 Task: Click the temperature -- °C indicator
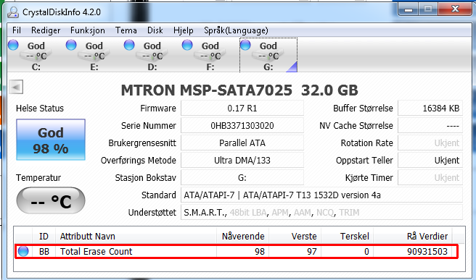pos(51,200)
